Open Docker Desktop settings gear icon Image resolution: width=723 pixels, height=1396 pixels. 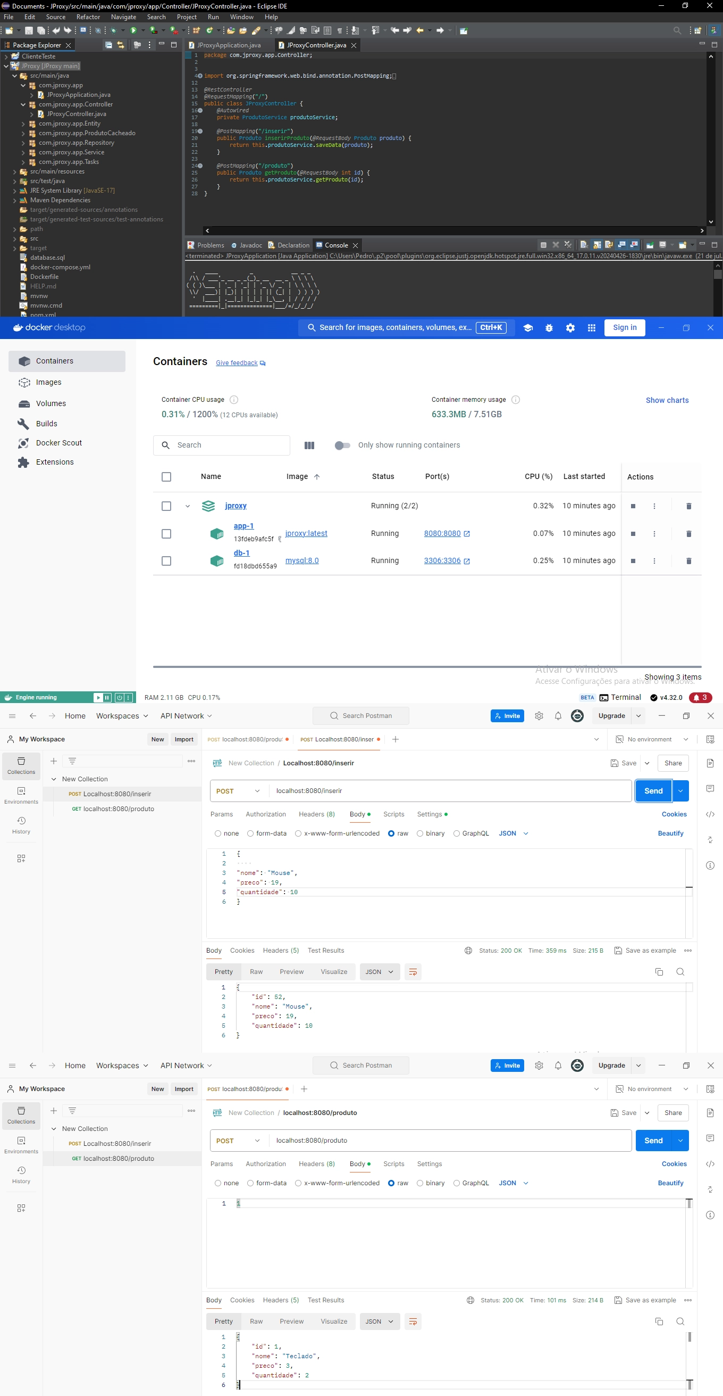pyautogui.click(x=570, y=328)
